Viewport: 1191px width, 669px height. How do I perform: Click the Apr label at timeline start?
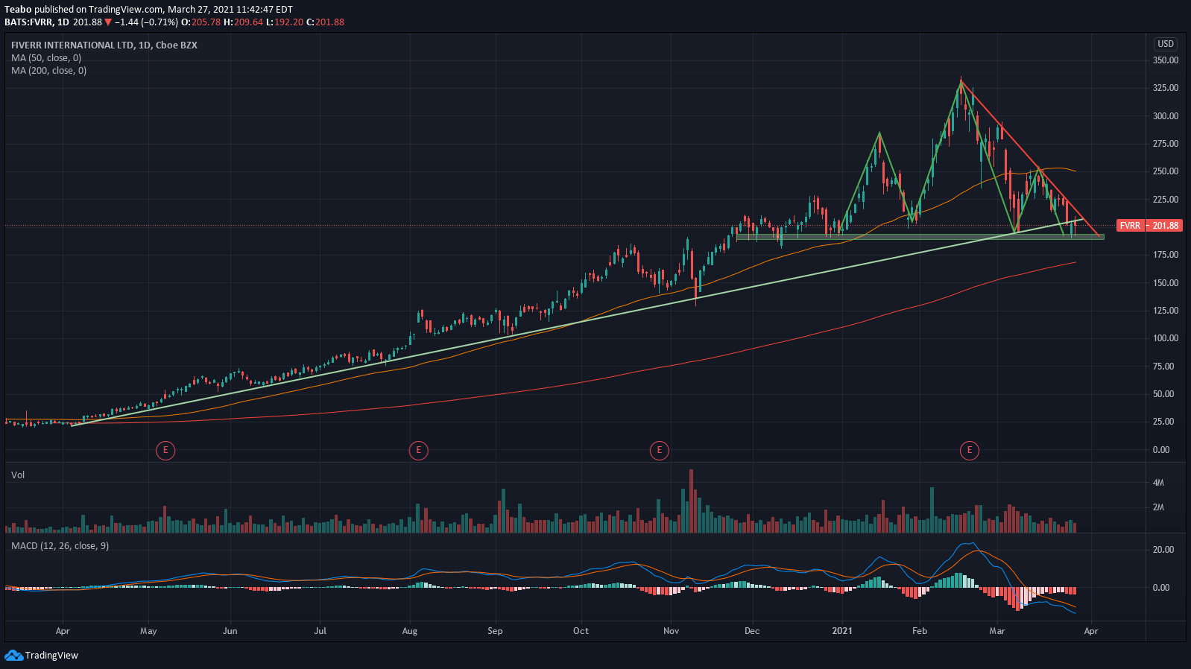63,631
